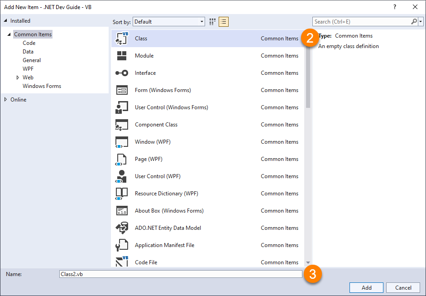Viewport: 426px width, 296px height.
Task: Click the 'Class' template name
Action: tap(141, 39)
